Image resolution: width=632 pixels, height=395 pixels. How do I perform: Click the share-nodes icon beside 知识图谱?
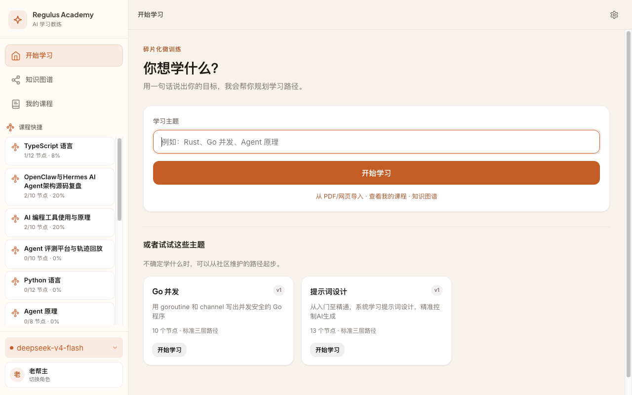pos(16,79)
